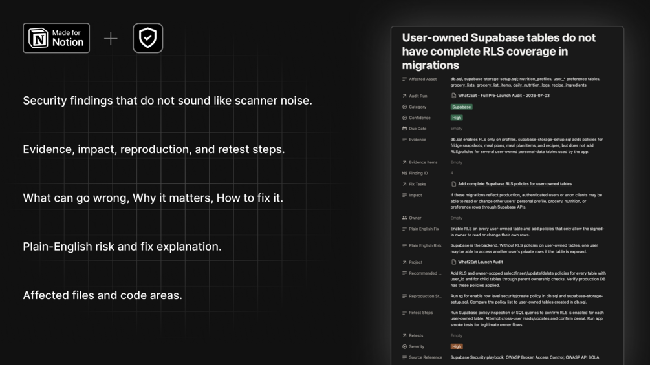650x365 pixels.
Task: Click the Affected Asset property label
Action: pyautogui.click(x=422, y=79)
